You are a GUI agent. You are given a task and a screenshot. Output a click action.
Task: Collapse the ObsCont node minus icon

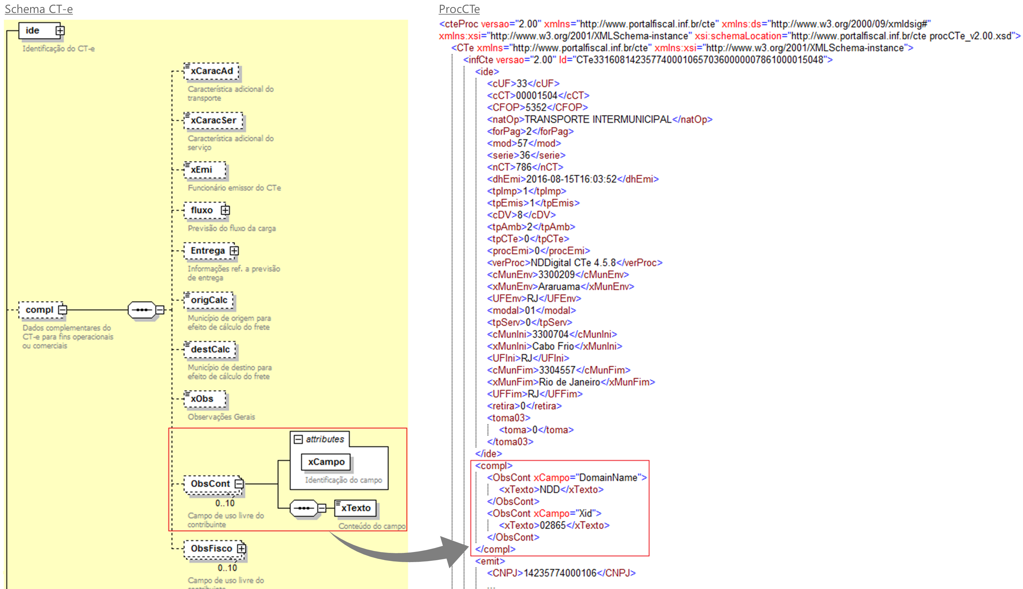click(x=239, y=484)
